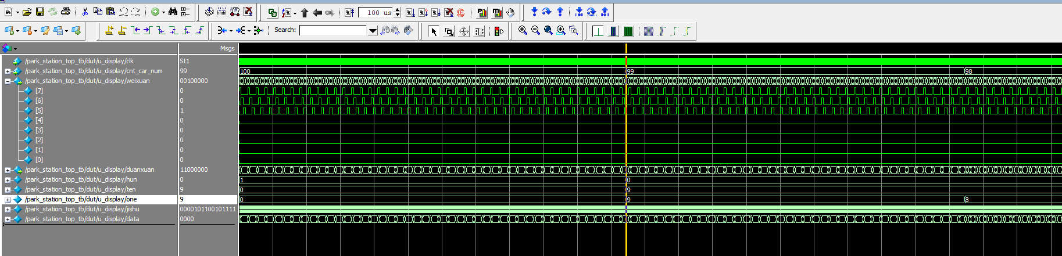Open the Add Wave window dropdown arrow
The height and width of the screenshot is (256, 1062).
coord(17,31)
